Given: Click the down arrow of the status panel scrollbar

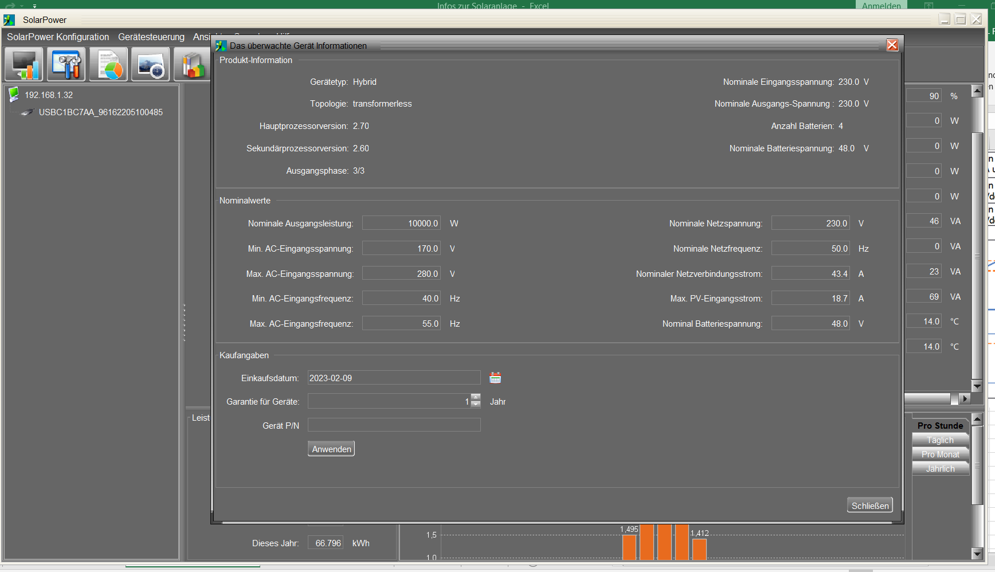Looking at the screenshot, I should pos(977,386).
